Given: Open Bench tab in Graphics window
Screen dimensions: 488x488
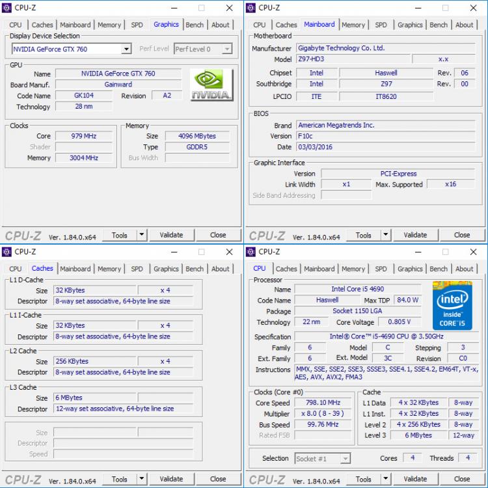Looking at the screenshot, I should pyautogui.click(x=195, y=25).
